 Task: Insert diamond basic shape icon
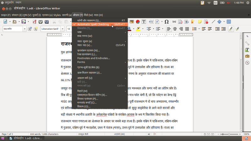click(x=219, y=22)
